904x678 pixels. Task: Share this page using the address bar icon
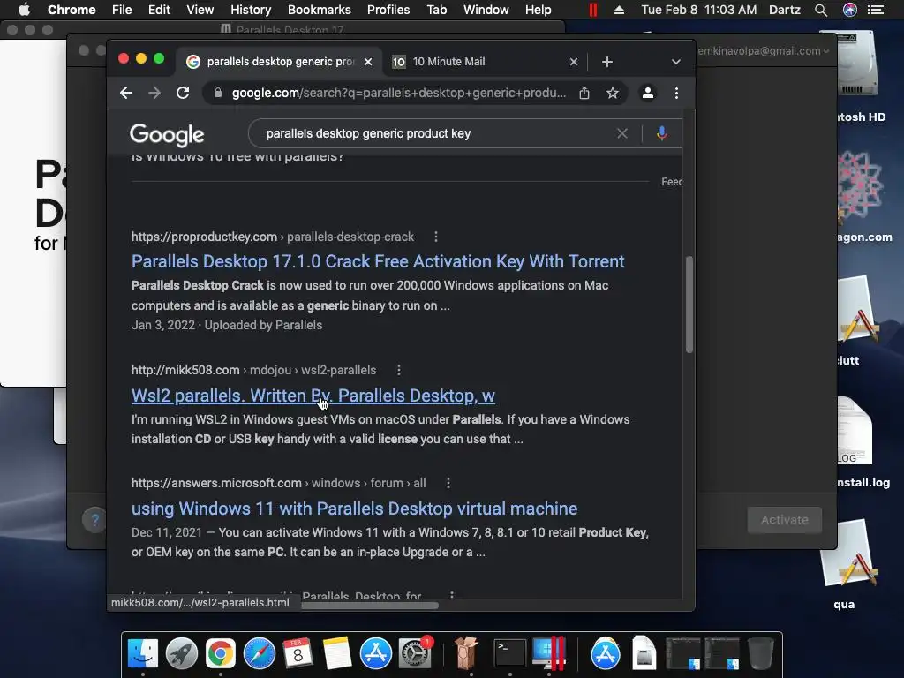point(584,93)
